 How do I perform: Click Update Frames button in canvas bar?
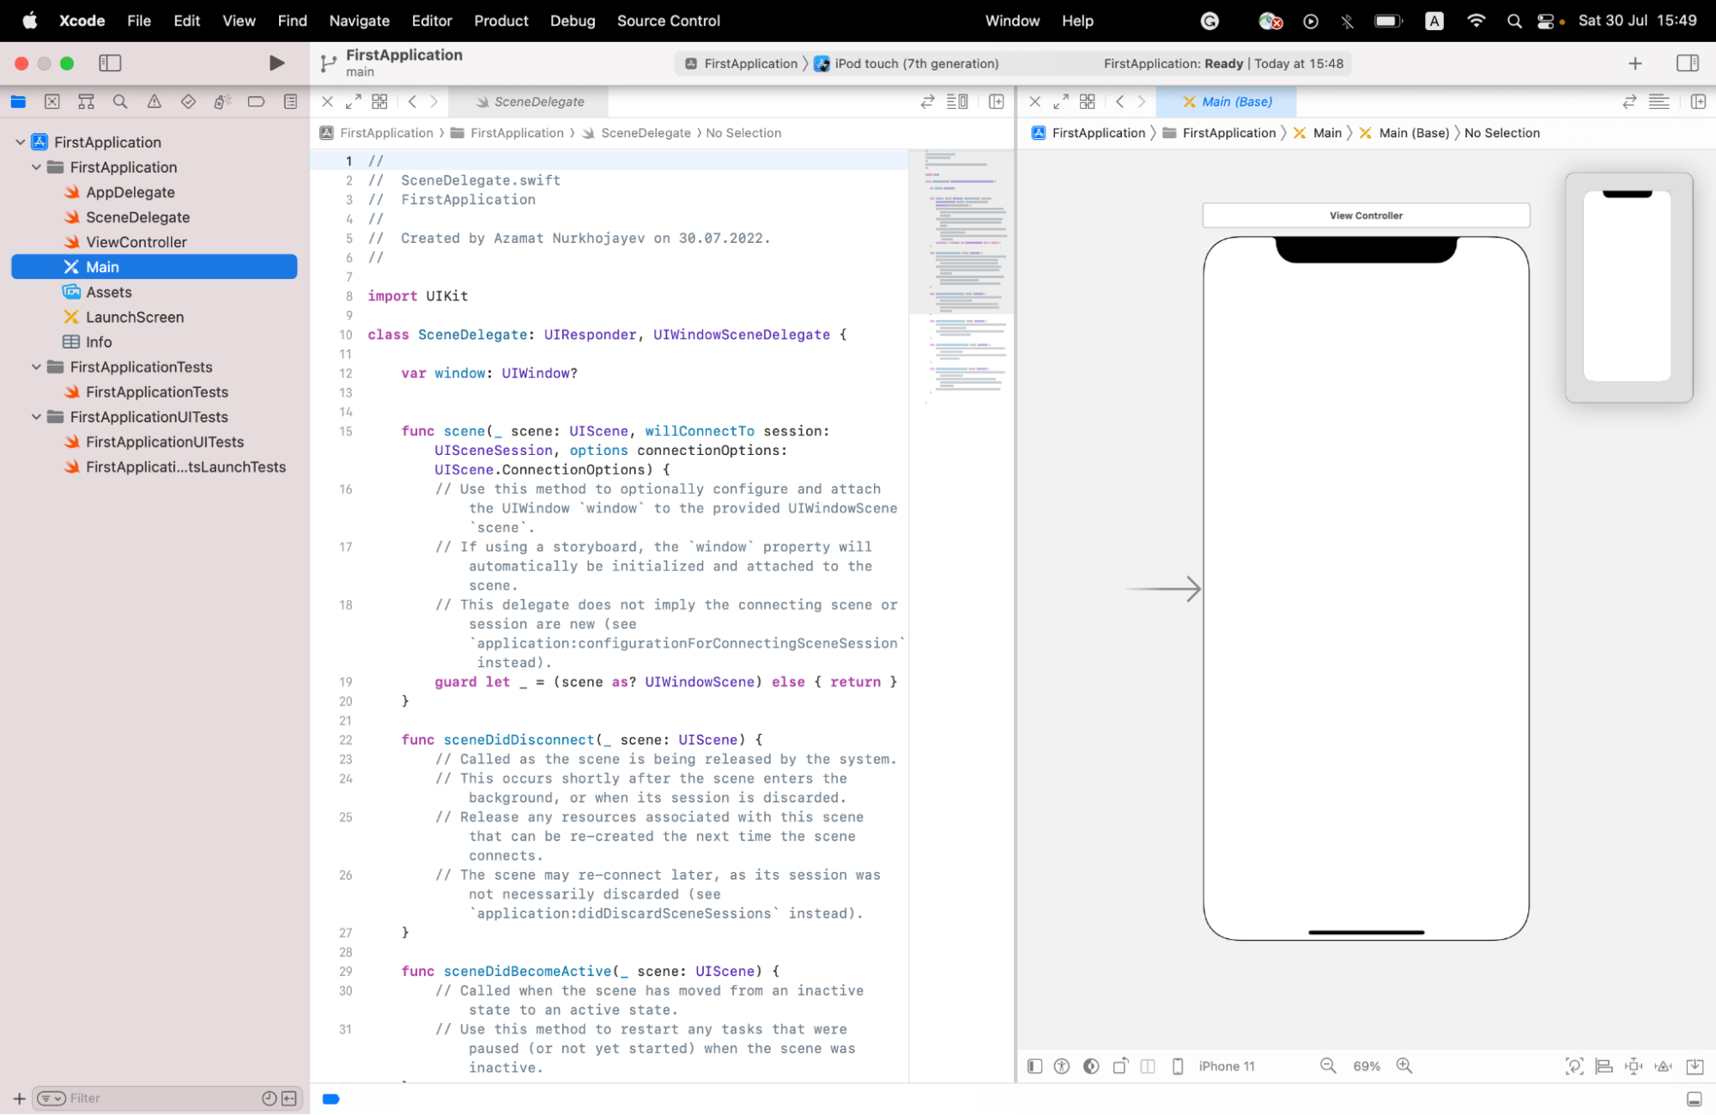(1574, 1065)
